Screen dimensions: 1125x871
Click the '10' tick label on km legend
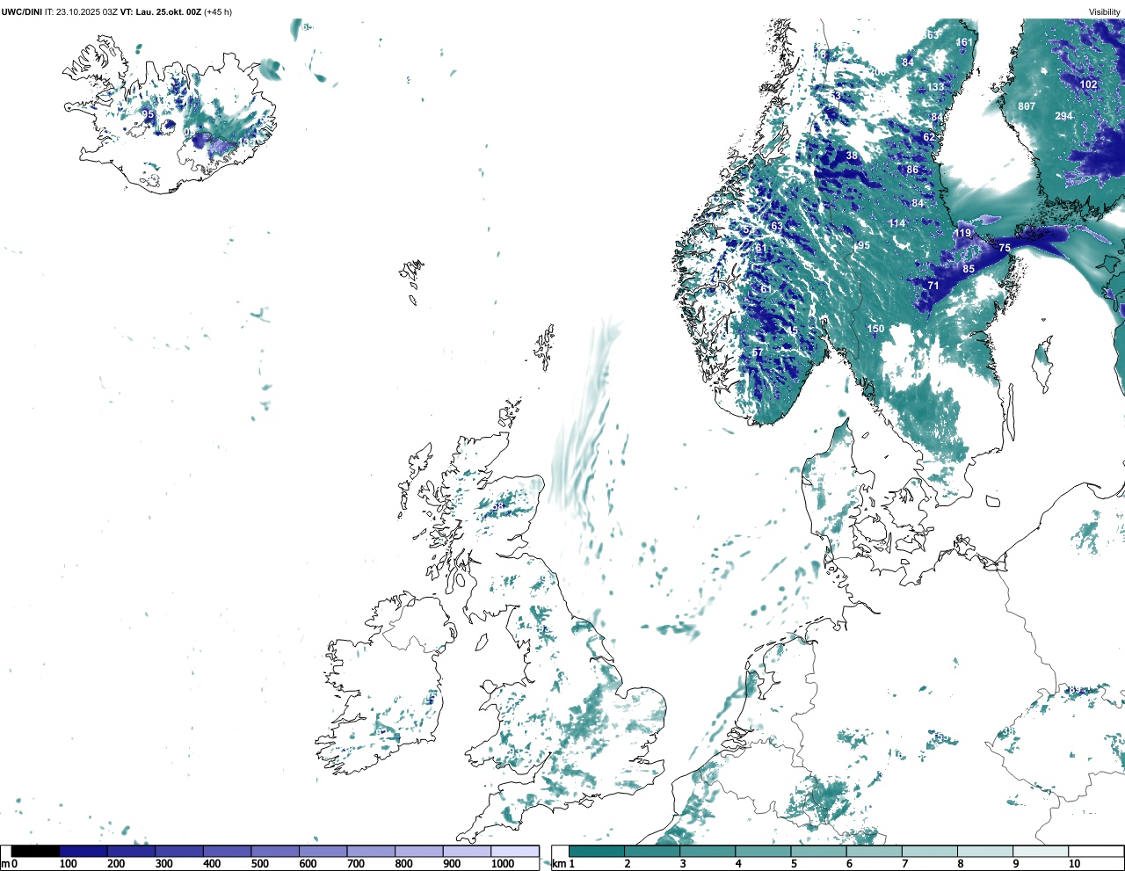click(1074, 864)
